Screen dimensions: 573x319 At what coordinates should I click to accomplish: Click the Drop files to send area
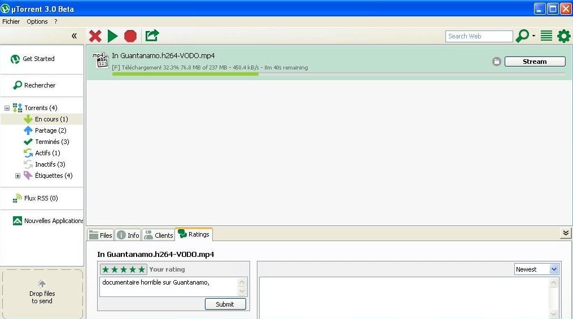[42, 294]
